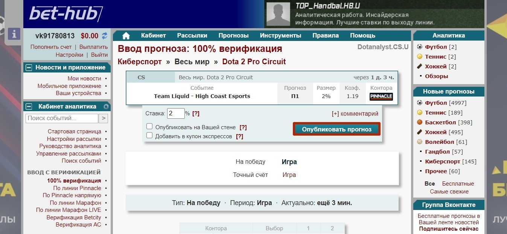Click the Ставка percentage input field
Viewport: 507px width, 234px height.
[175, 113]
